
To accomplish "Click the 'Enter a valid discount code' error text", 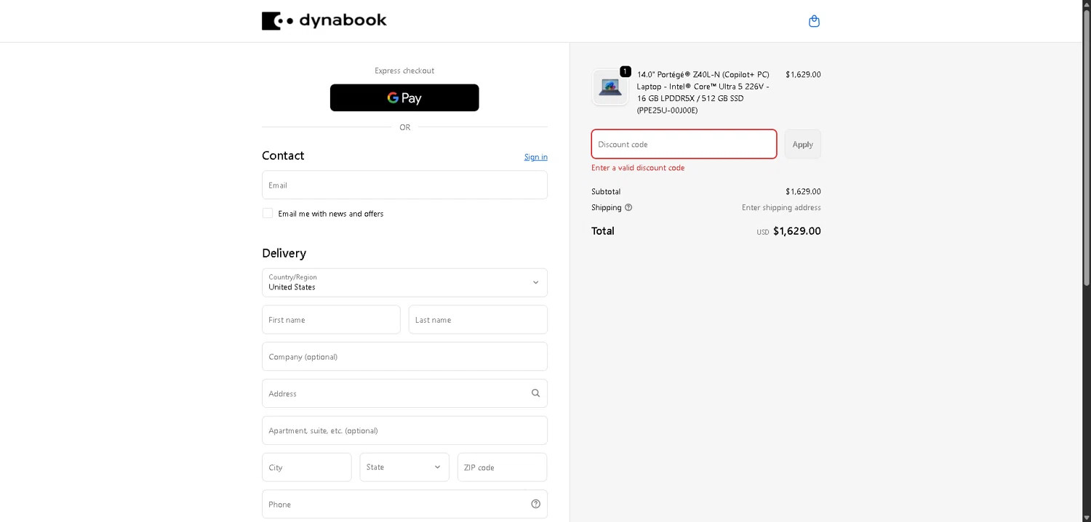I will coord(638,168).
